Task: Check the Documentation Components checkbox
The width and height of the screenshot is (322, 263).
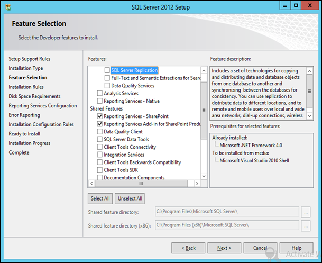Action: [x=99, y=177]
